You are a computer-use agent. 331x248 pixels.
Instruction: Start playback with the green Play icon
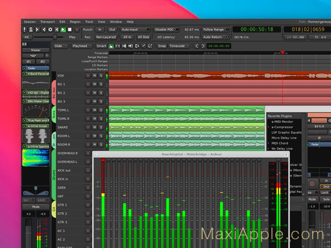(x=63, y=30)
